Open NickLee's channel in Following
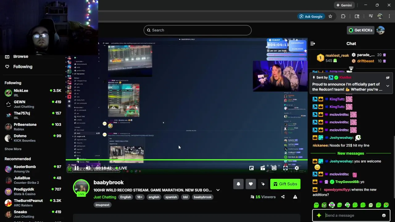This screenshot has width=395, height=222. tap(33, 93)
